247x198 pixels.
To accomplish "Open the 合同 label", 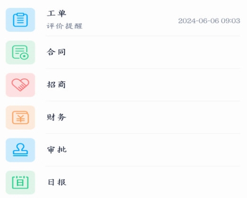I will tap(56, 52).
